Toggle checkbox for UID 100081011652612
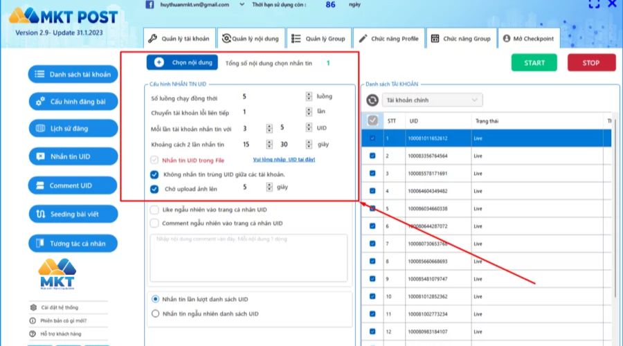Screen dimensions: 623x346 pos(372,138)
